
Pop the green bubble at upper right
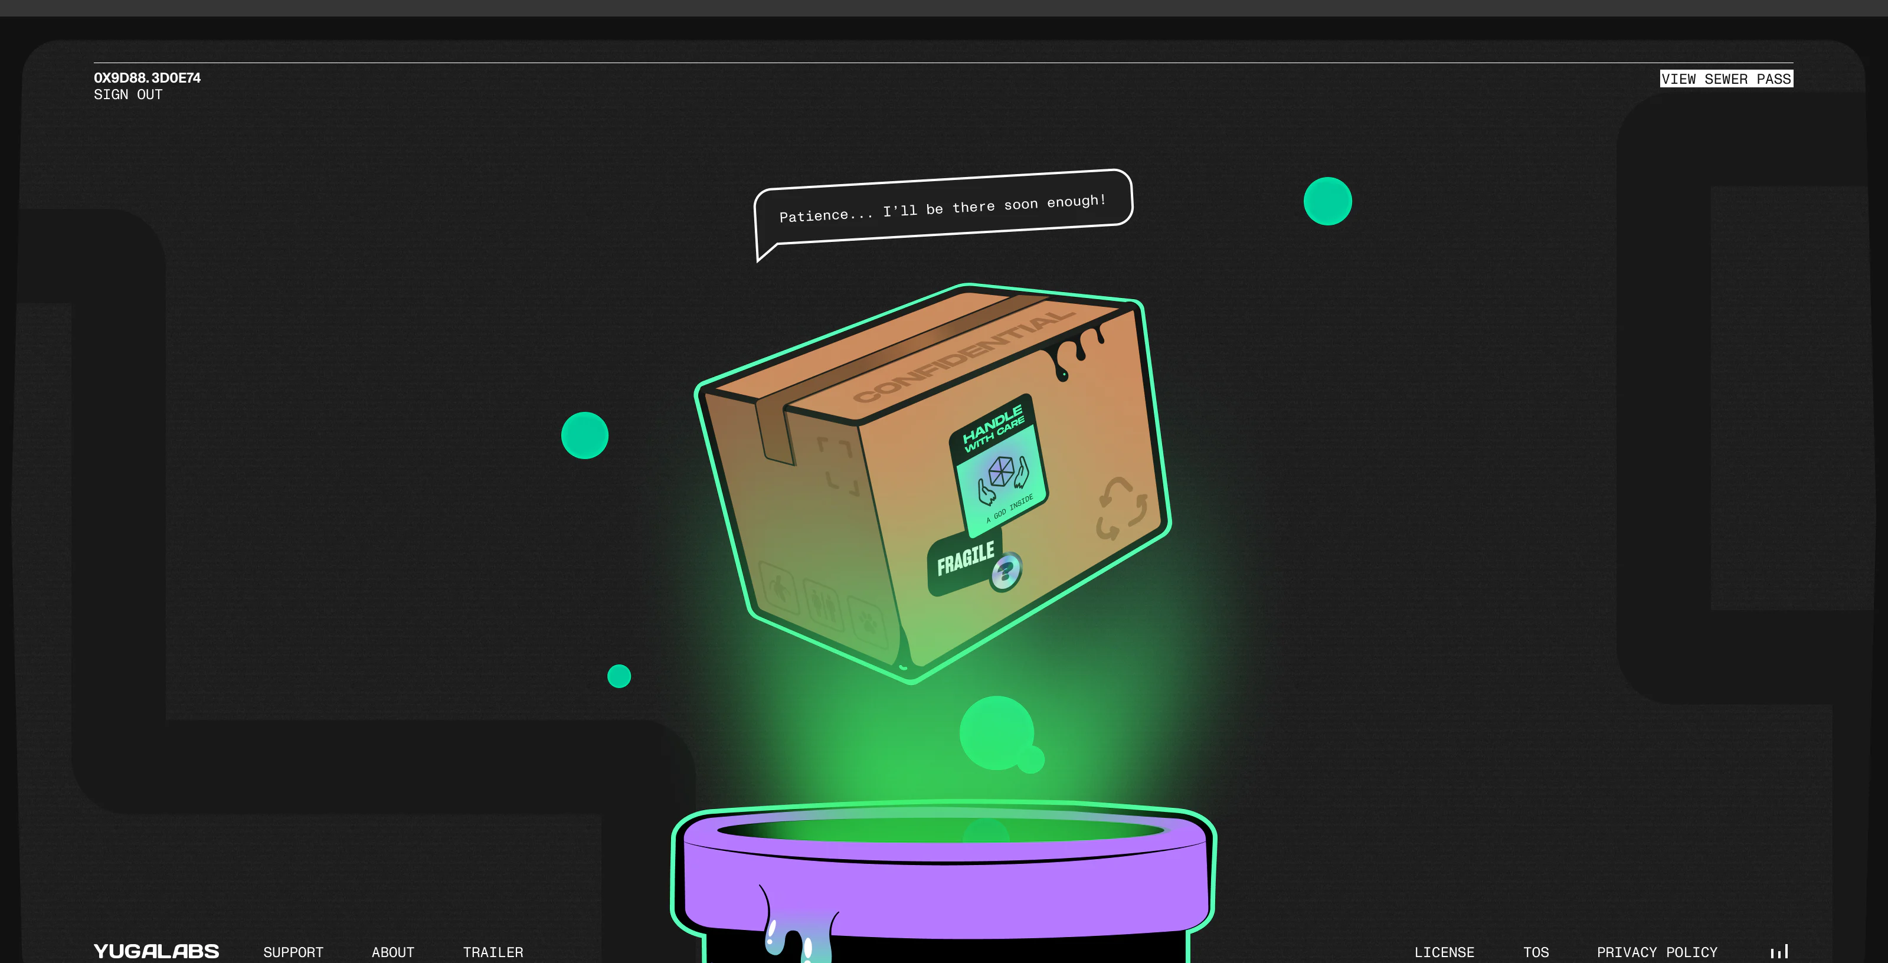pos(1327,201)
